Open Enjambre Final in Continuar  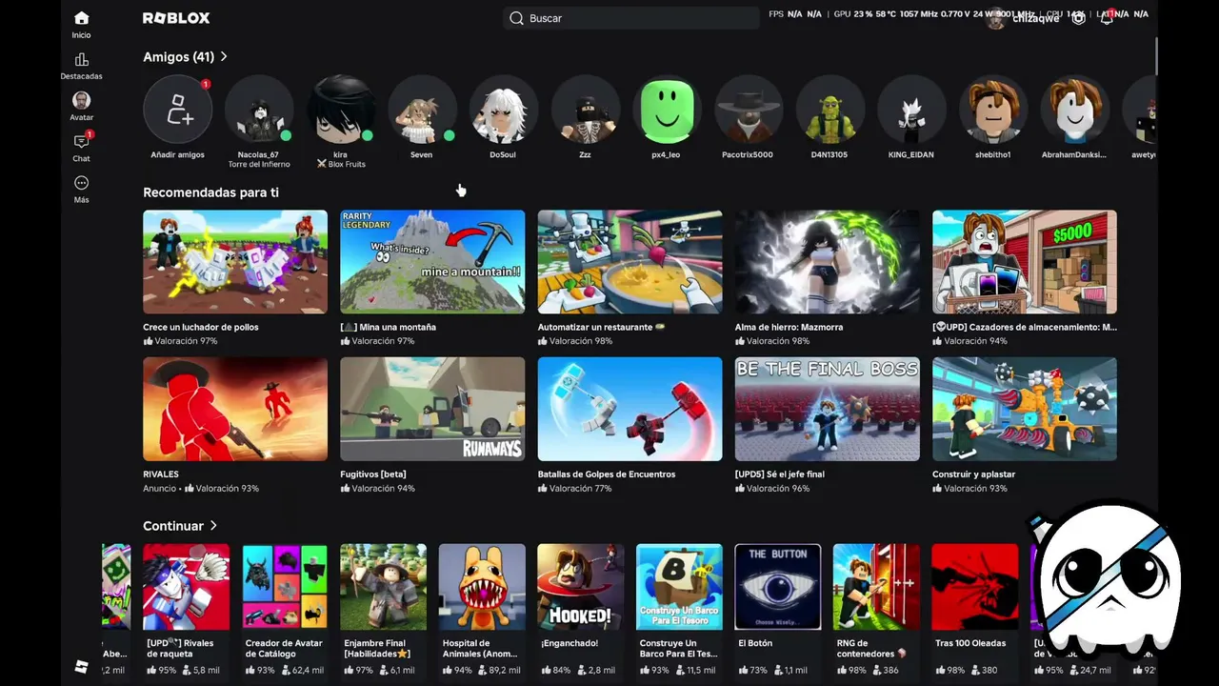coord(384,587)
